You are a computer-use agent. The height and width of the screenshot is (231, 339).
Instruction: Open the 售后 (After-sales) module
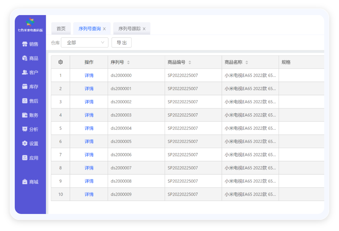[30, 101]
